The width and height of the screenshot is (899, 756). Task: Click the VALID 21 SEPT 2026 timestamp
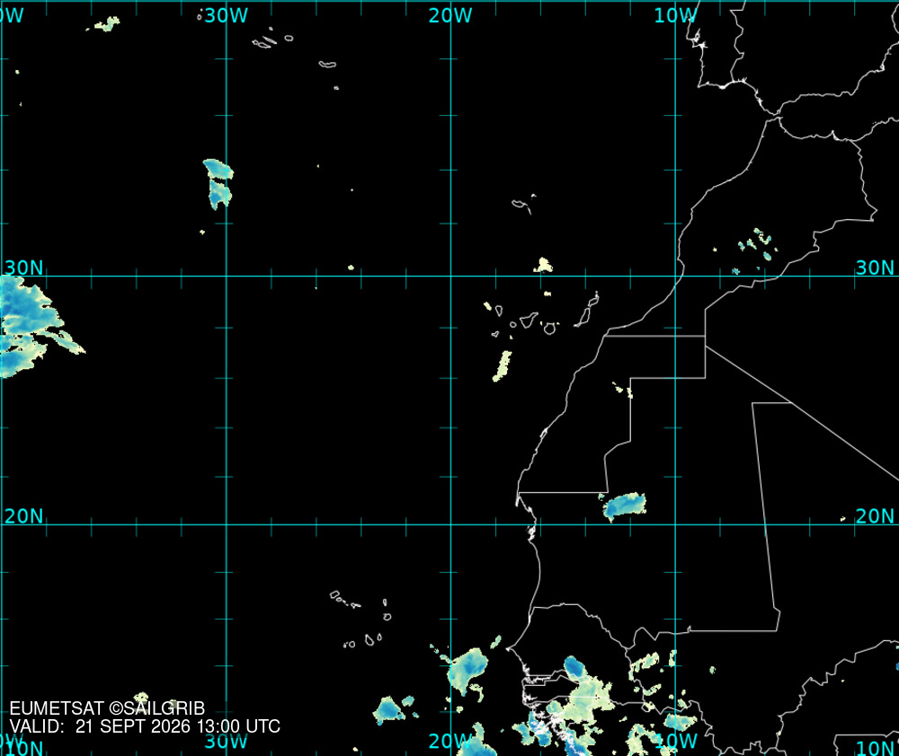point(145,726)
